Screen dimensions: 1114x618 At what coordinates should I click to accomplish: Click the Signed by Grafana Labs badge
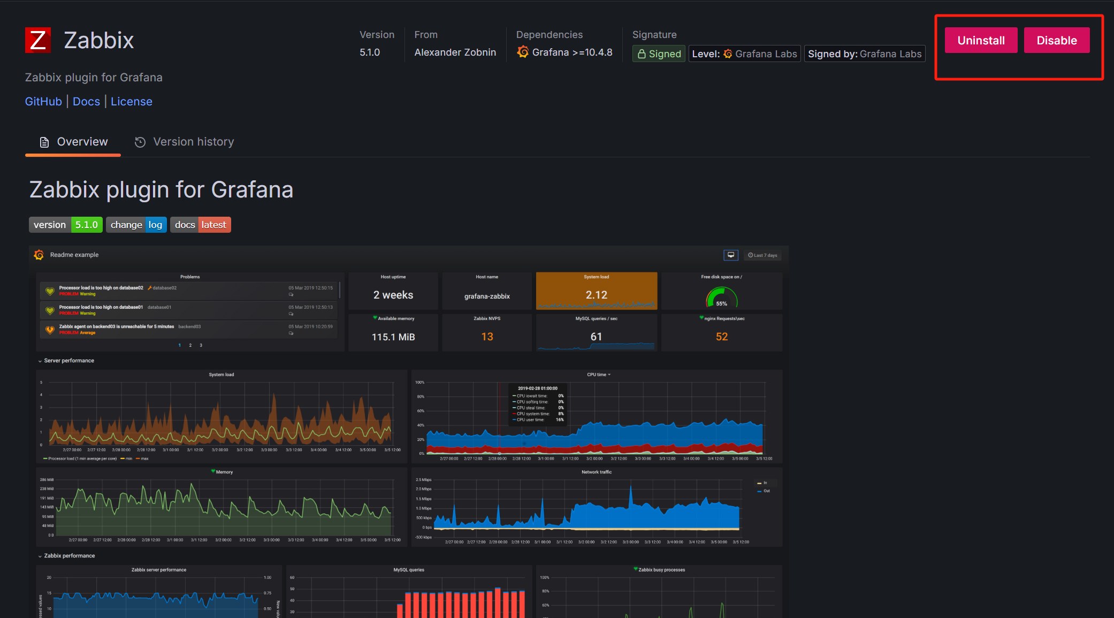point(865,54)
